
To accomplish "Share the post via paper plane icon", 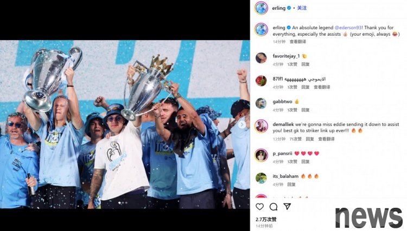I will pyautogui.click(x=287, y=206).
